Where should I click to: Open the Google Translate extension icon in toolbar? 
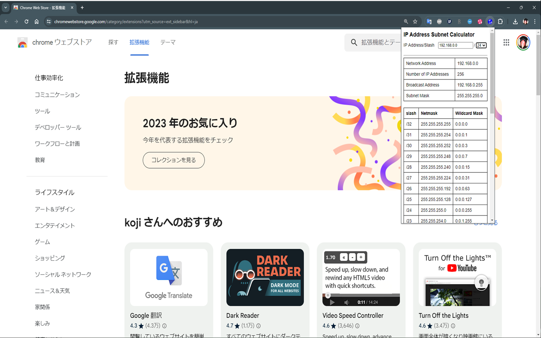429,22
